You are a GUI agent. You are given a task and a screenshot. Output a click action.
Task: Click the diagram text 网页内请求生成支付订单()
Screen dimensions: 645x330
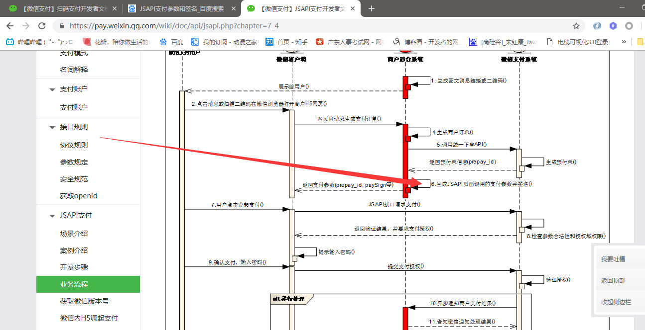(x=349, y=119)
